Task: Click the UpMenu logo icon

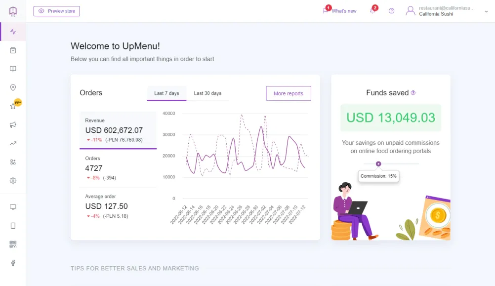Action: click(13, 11)
